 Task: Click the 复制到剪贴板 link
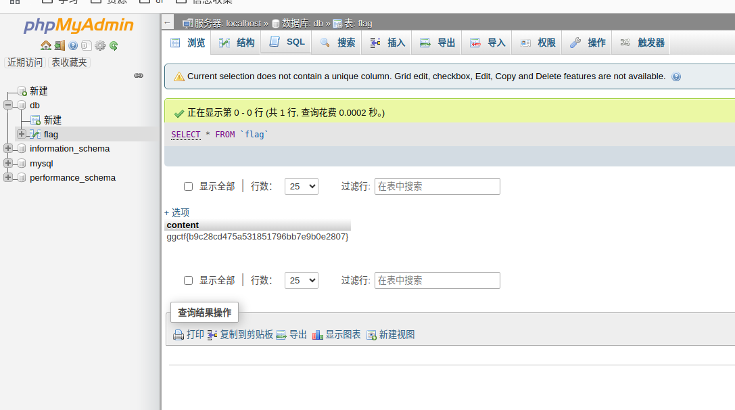coord(246,335)
